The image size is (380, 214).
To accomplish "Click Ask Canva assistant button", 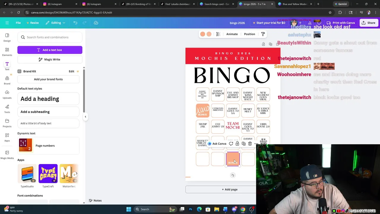I will click(217, 144).
